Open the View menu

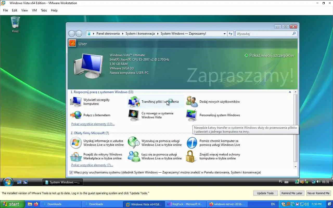pyautogui.click(x=24, y=10)
